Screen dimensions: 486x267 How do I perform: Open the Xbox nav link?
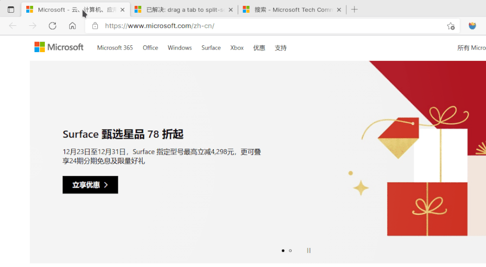[x=237, y=48]
